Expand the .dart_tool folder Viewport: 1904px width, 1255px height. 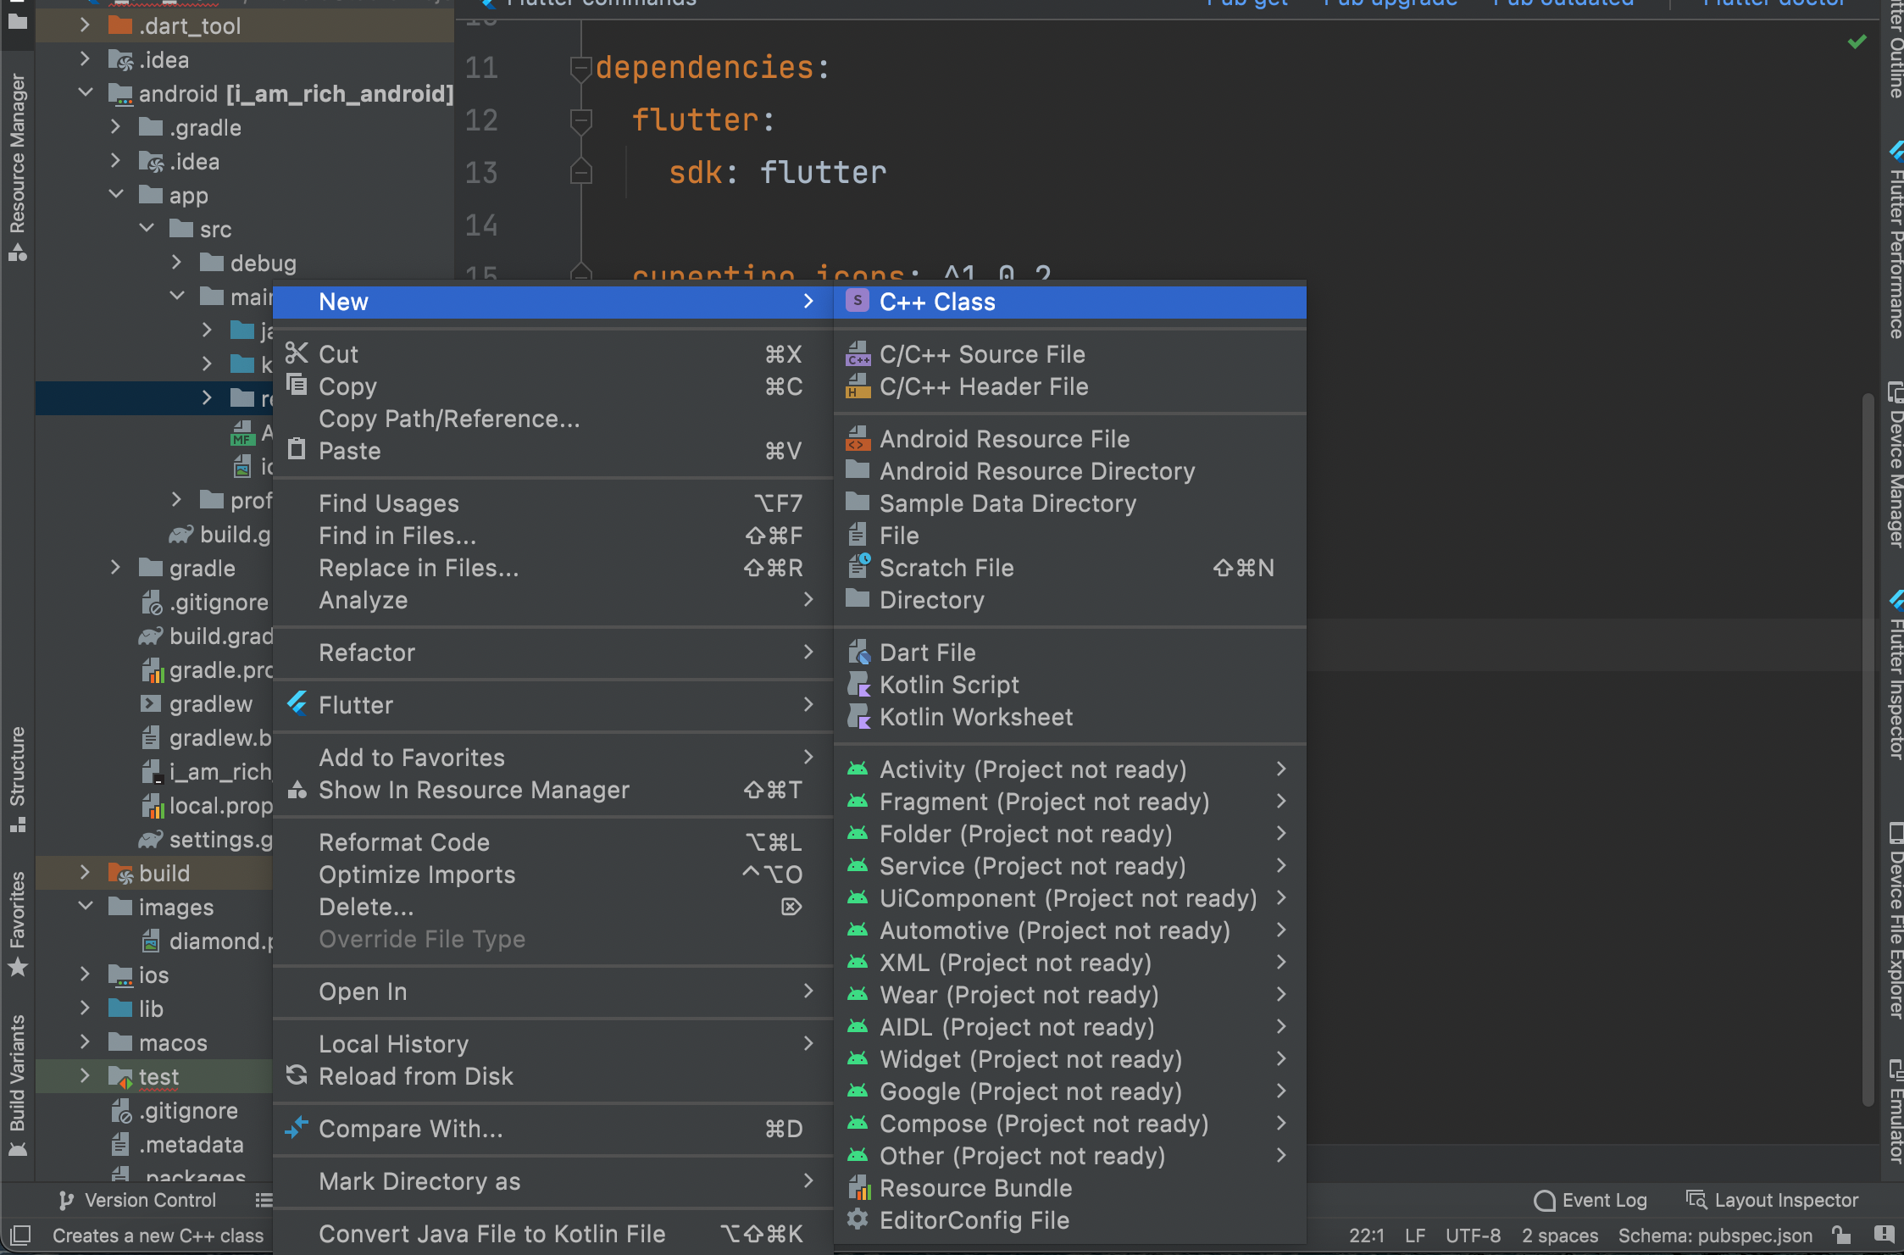(x=84, y=26)
